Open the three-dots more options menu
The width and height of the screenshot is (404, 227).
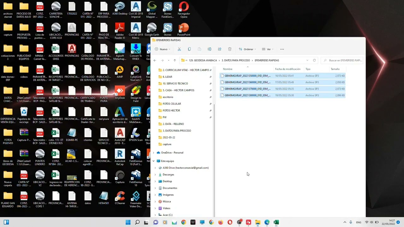[282, 49]
